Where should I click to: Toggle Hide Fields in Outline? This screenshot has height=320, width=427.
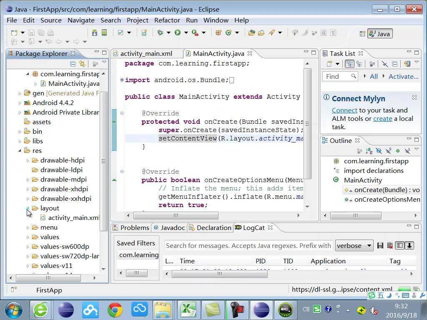pos(379,151)
